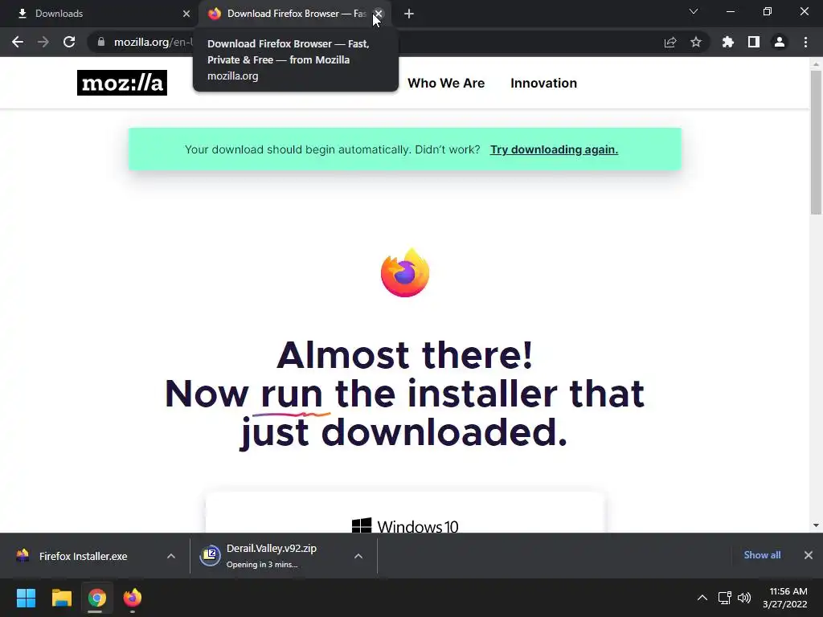This screenshot has width=823, height=617.
Task: Open the Firefox Installer.exe download
Action: pos(83,556)
